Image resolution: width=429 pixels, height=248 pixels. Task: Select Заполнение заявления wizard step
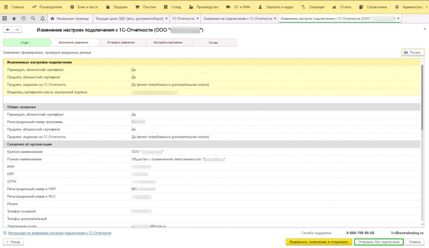pos(73,42)
